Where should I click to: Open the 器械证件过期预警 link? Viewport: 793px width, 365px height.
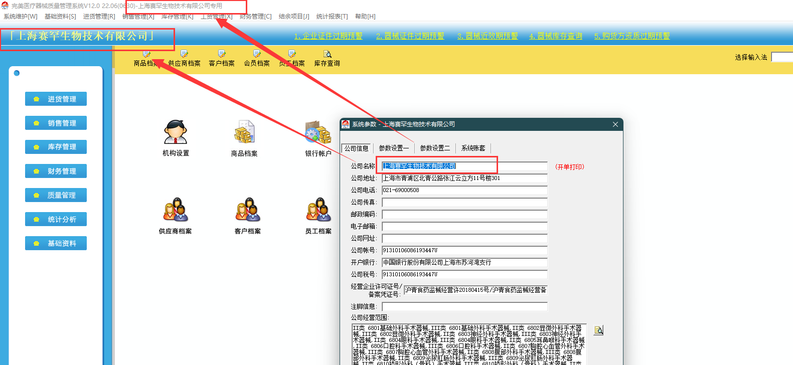click(410, 36)
